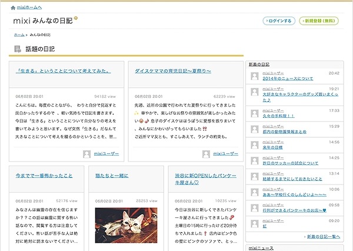Screen dimensions: 353x251
Task: Click avatar next to 昨日のサッカーの試合について
Action: pos(255,161)
